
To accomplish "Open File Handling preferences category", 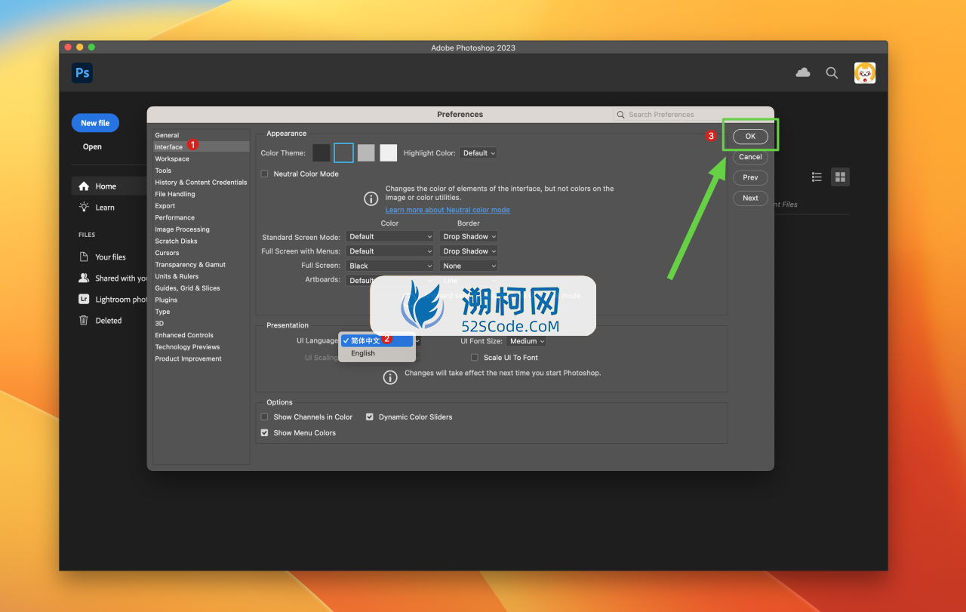I will pyautogui.click(x=201, y=194).
